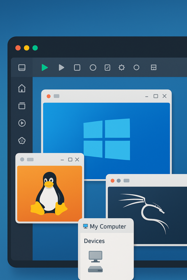Click the save disk icon in toolbar

[x=154, y=67]
